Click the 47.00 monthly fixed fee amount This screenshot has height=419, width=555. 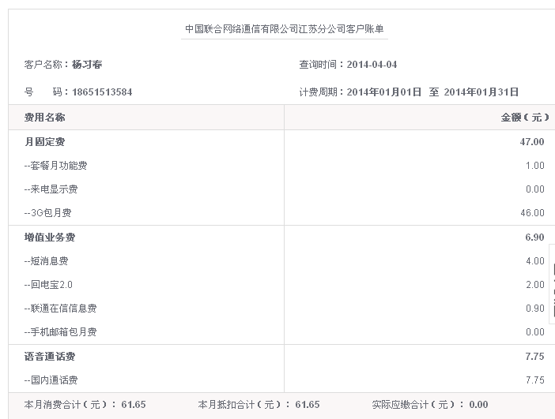point(532,142)
